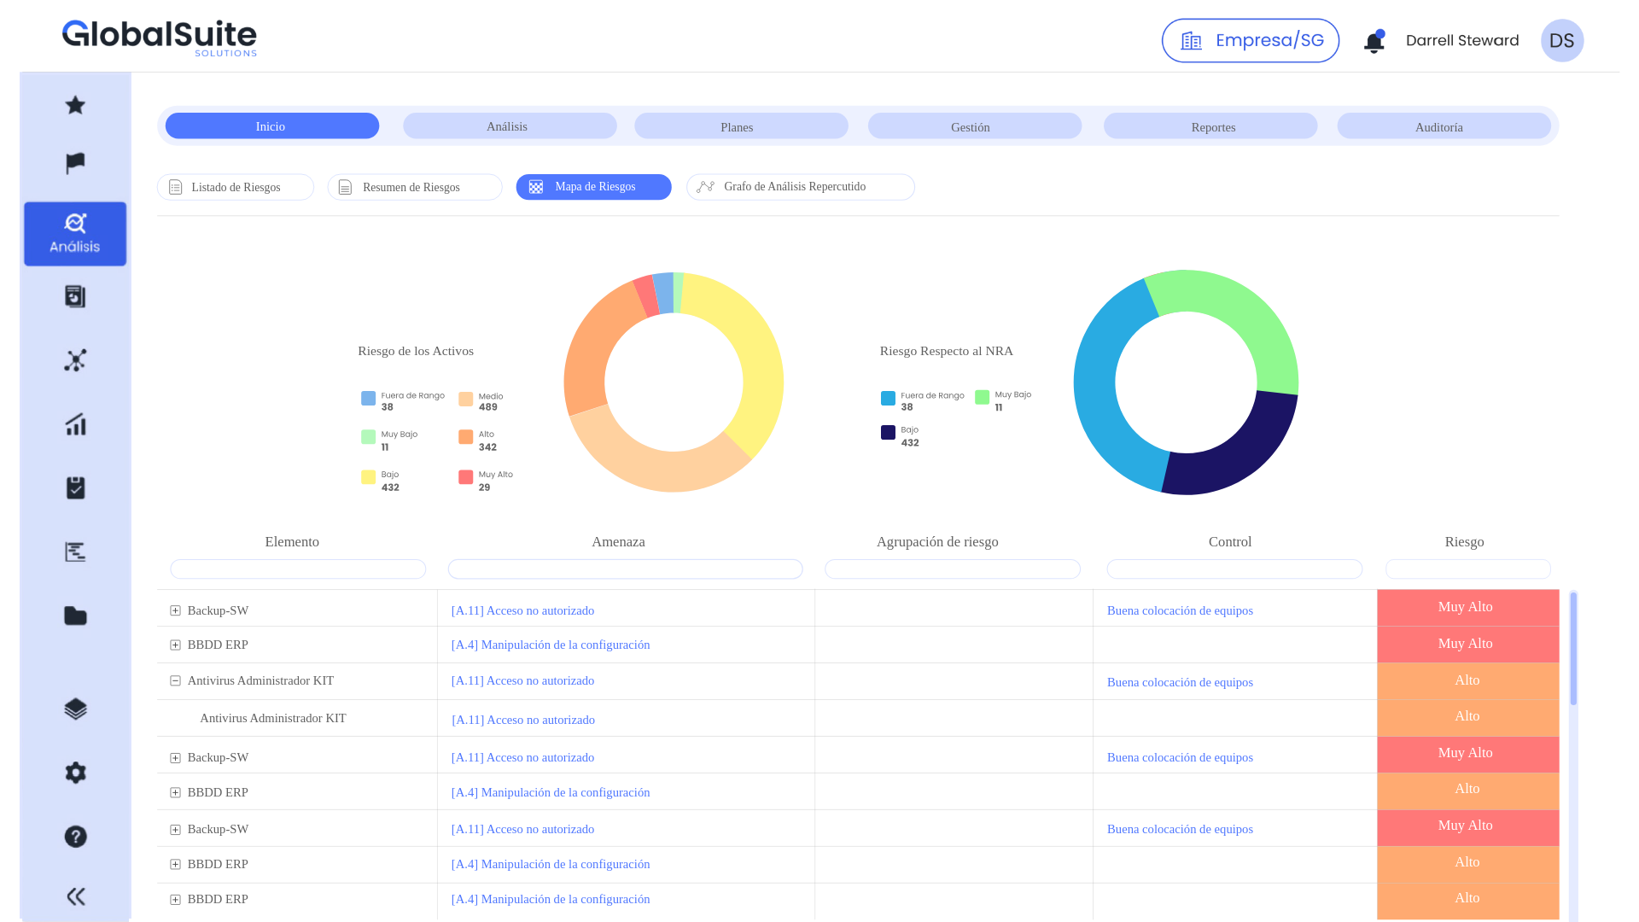Click the notification bell icon
The width and height of the screenshot is (1639, 922).
tap(1374, 40)
